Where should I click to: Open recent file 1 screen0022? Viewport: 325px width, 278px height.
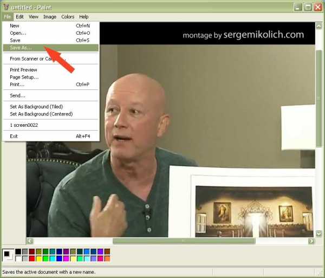51,125
